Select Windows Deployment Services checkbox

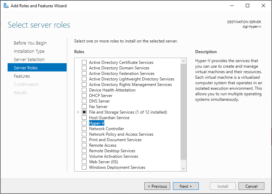click(x=84, y=167)
